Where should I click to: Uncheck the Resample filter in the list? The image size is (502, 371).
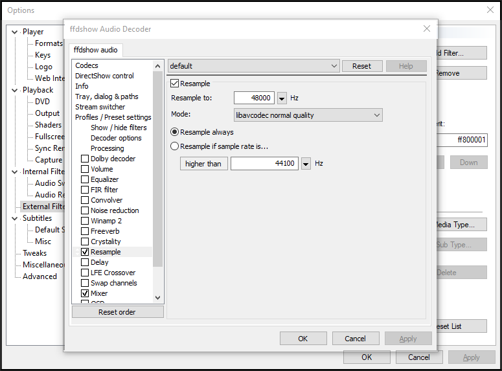85,252
